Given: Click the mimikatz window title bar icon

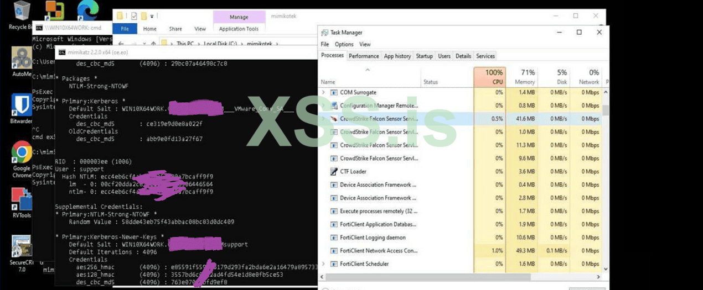Looking at the screenshot, I should click(x=61, y=52).
